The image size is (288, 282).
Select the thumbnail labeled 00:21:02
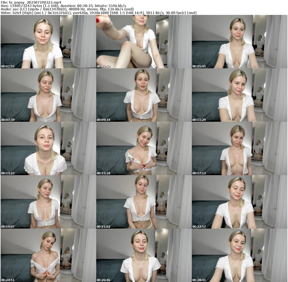pyautogui.click(x=144, y=202)
